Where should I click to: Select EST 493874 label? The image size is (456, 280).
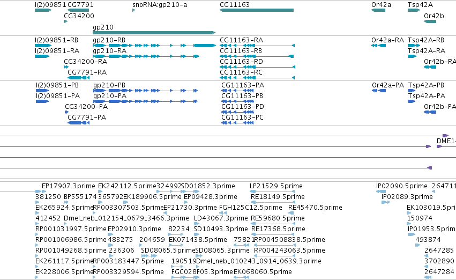coord(428,240)
